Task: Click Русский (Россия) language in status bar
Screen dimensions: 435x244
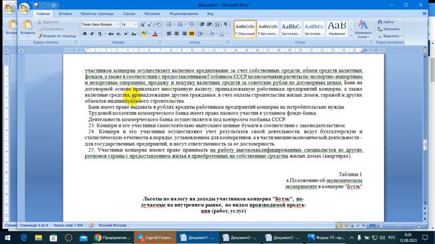Action: (112, 225)
